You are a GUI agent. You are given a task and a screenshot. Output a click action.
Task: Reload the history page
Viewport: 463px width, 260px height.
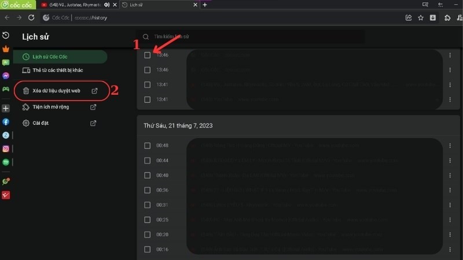point(31,18)
